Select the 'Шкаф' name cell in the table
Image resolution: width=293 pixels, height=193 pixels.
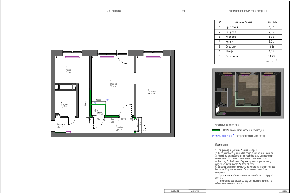point(243,51)
